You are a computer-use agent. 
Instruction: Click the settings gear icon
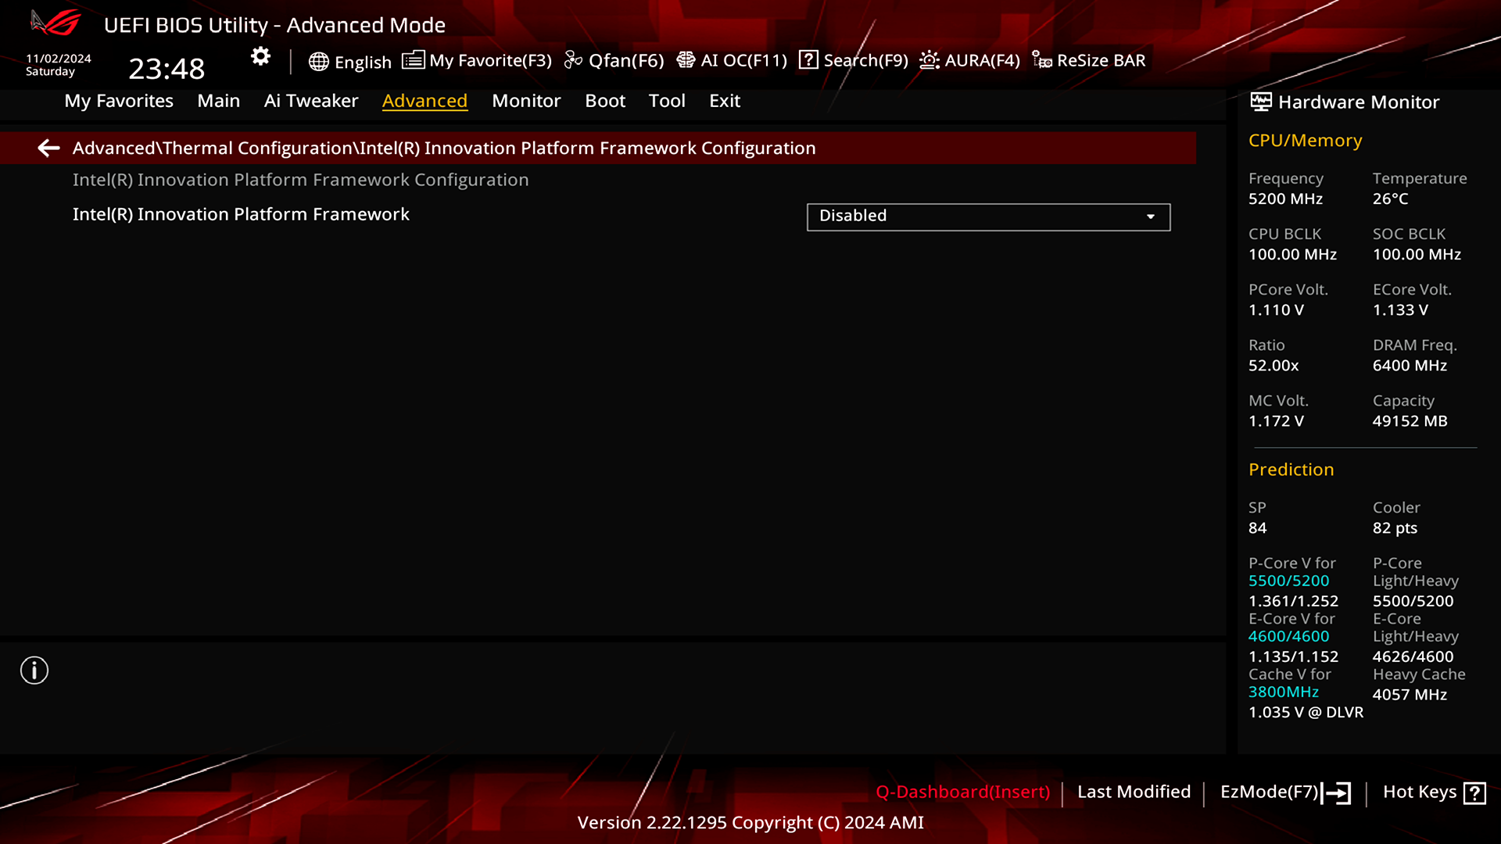pos(260,56)
